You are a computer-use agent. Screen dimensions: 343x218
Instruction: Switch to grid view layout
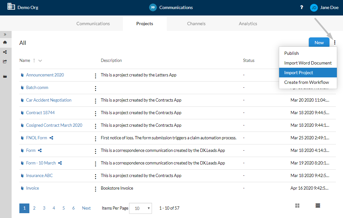click(x=297, y=205)
